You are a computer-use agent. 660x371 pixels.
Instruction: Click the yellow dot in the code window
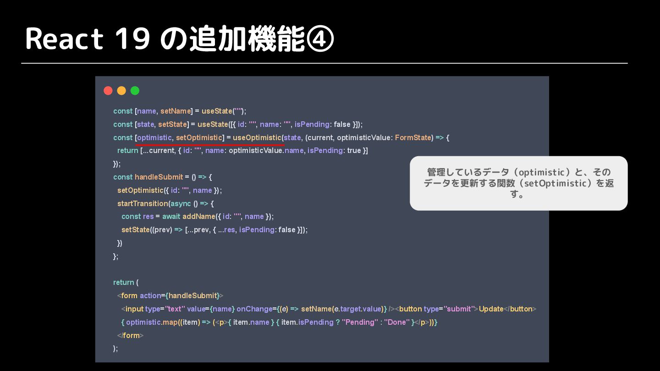click(x=121, y=91)
